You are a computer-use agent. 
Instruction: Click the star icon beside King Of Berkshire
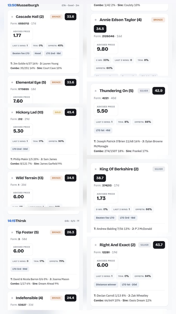click(x=95, y=169)
